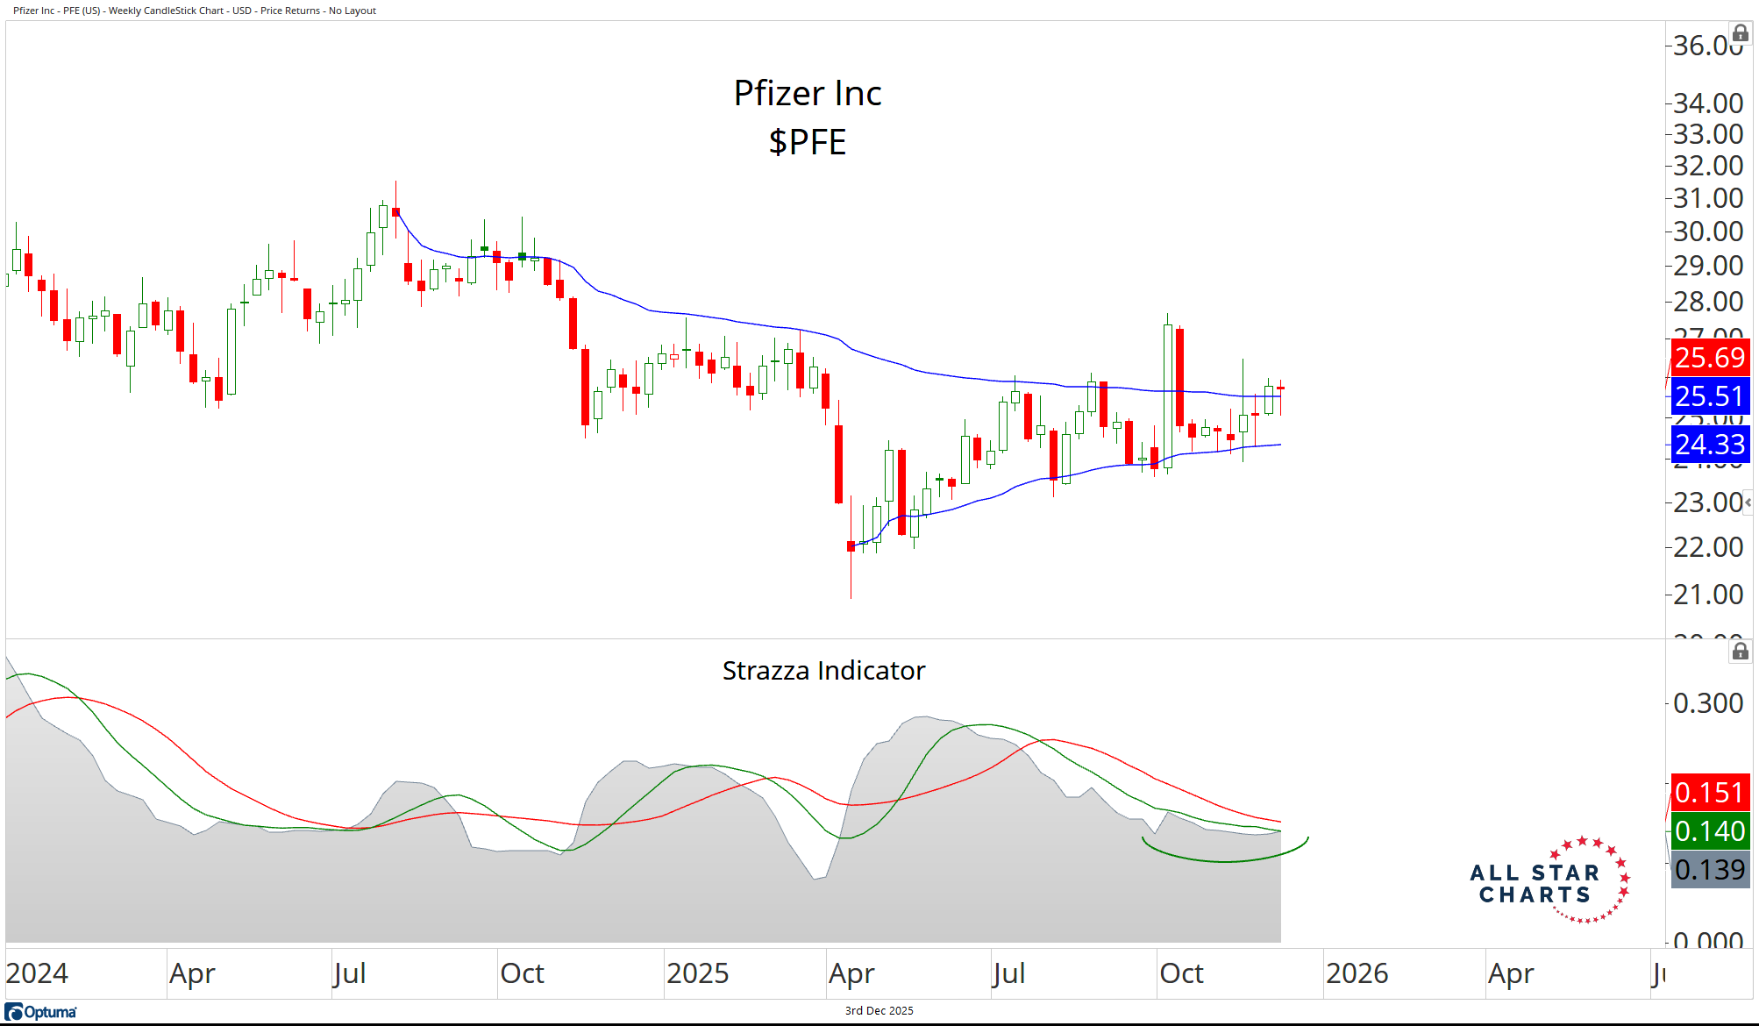Click the red 0.151 indicator value label
This screenshot has height=1026, width=1759.
(1709, 793)
